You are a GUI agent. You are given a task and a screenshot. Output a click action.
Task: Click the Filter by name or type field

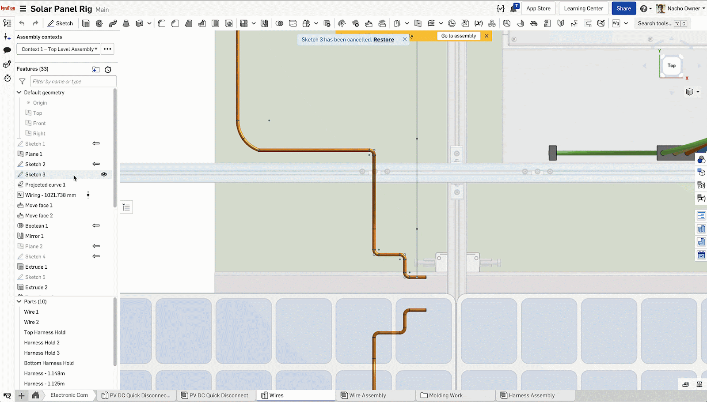73,82
